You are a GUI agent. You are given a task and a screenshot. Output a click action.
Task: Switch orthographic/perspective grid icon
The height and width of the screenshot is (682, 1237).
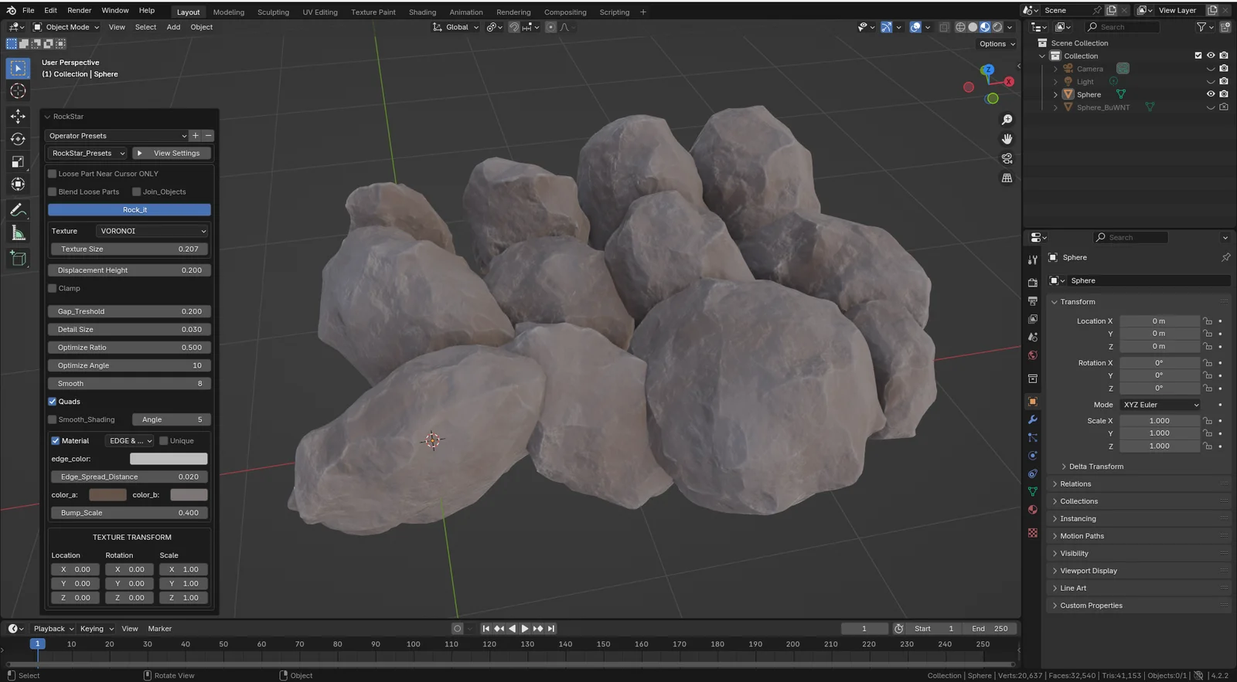[x=1007, y=178]
